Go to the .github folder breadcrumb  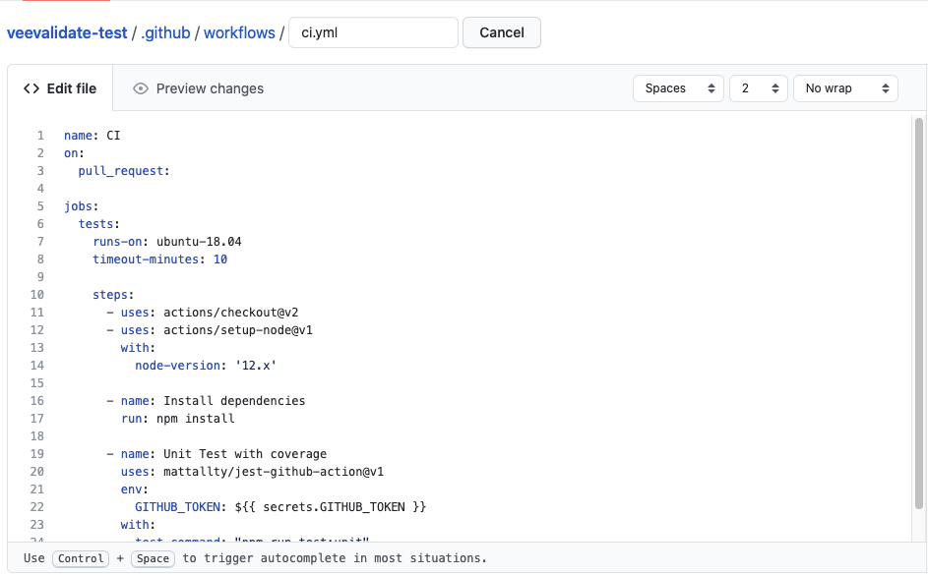click(165, 32)
